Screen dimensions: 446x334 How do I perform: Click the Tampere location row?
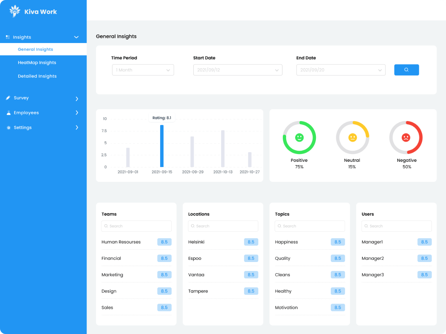223,291
